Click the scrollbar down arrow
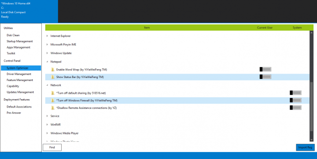Screen dimensions: 317x159 pos(312,140)
